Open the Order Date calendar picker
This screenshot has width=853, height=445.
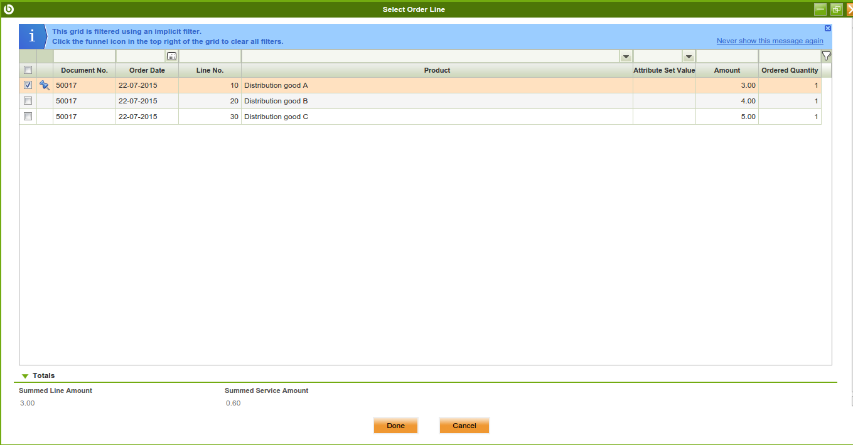(172, 56)
